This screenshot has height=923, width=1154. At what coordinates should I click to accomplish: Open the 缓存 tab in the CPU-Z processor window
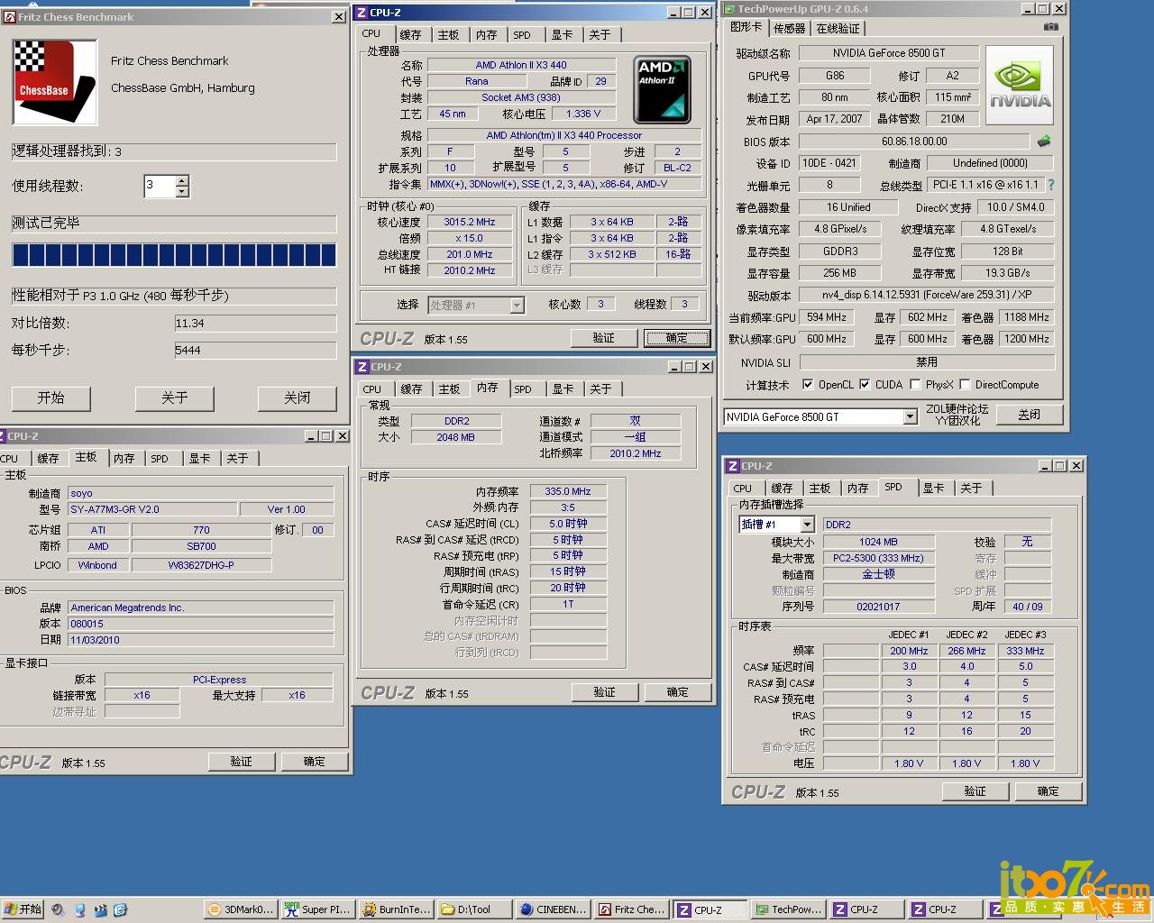coord(410,35)
